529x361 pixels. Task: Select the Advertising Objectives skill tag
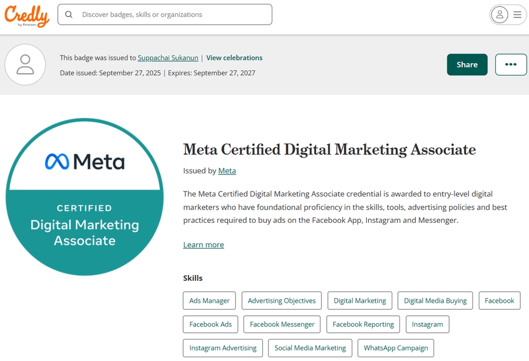click(x=282, y=300)
